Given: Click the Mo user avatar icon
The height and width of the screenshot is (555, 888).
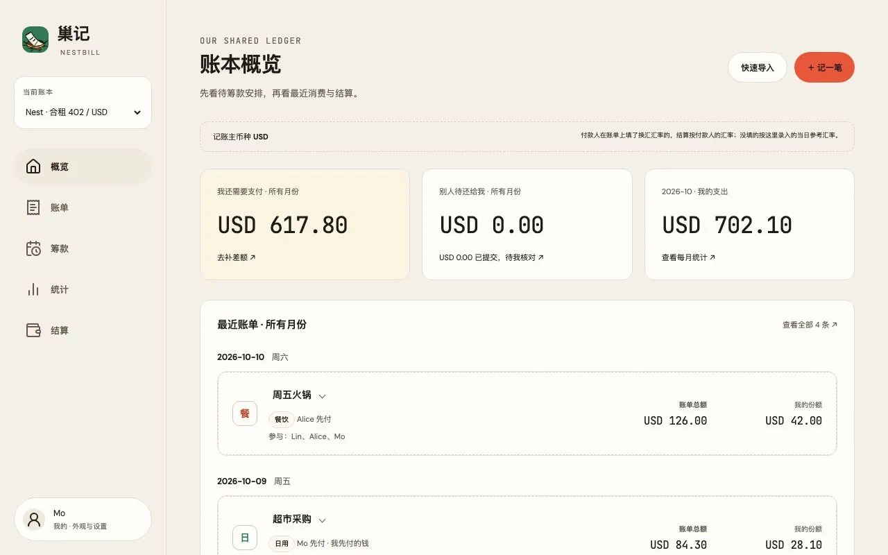Looking at the screenshot, I should click(34, 519).
